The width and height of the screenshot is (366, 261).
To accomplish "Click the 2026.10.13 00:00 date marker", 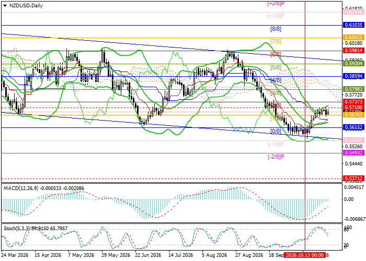I will pos(305,255).
